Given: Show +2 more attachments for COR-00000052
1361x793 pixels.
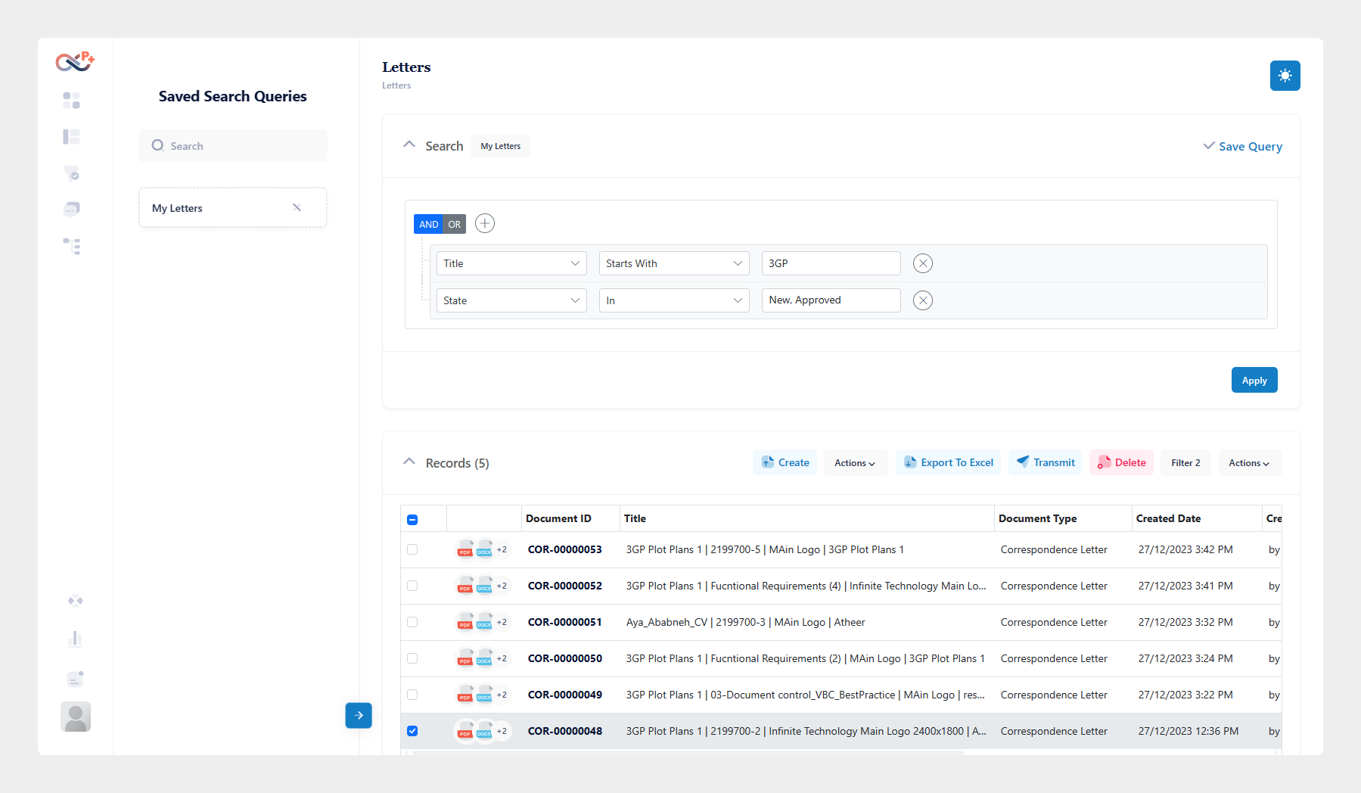Looking at the screenshot, I should coord(502,586).
